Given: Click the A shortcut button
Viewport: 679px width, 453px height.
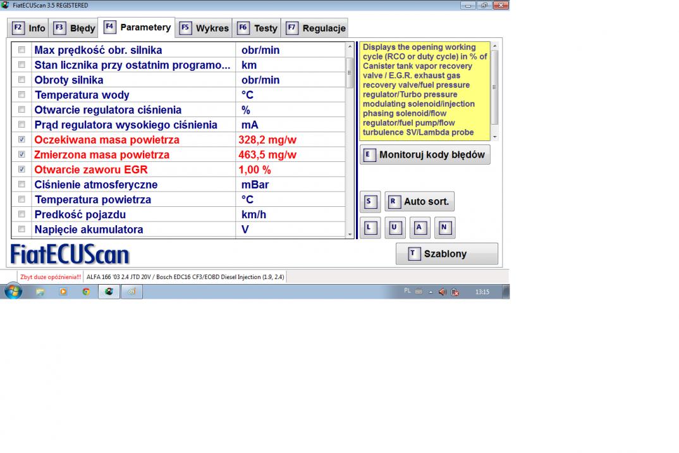Looking at the screenshot, I should coord(419,228).
